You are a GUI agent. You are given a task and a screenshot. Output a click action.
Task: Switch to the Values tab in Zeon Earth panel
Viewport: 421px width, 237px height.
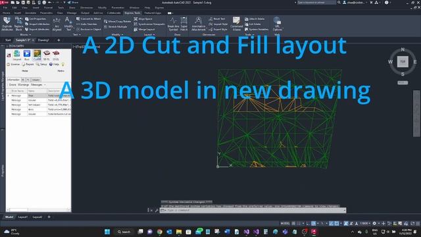pyautogui.click(x=36, y=80)
